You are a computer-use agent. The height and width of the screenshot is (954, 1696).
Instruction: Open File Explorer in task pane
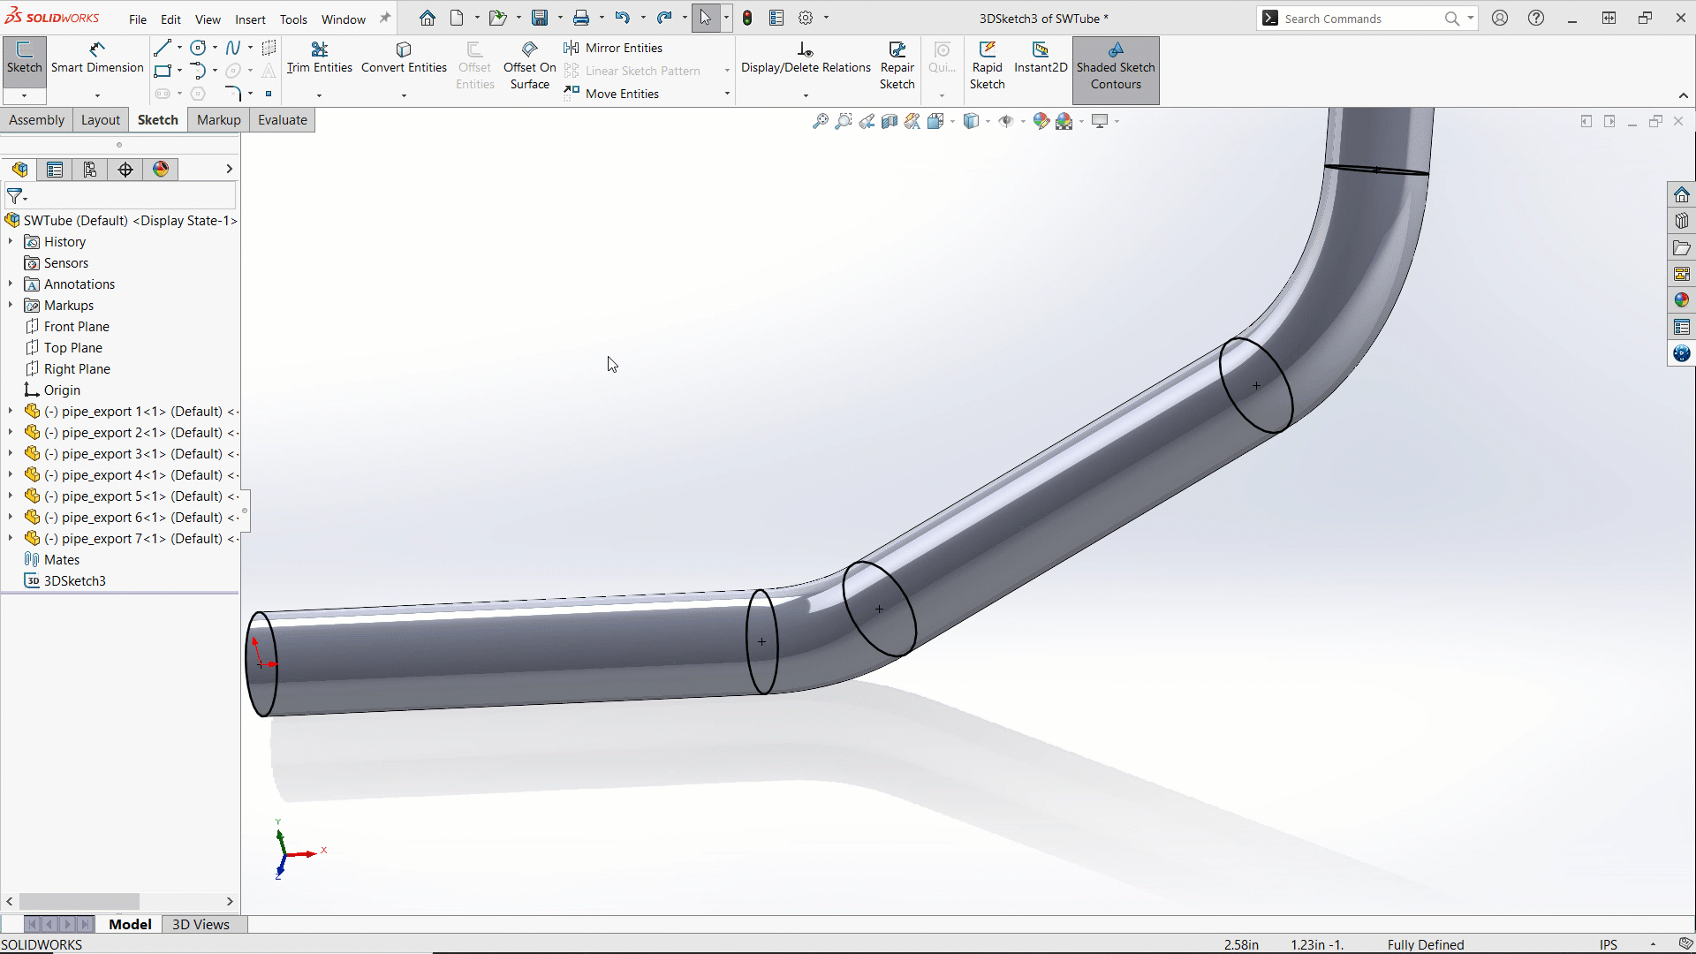pyautogui.click(x=1682, y=248)
